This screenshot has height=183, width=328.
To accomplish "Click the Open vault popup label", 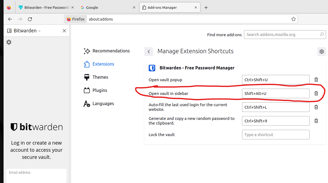I will (x=165, y=80).
